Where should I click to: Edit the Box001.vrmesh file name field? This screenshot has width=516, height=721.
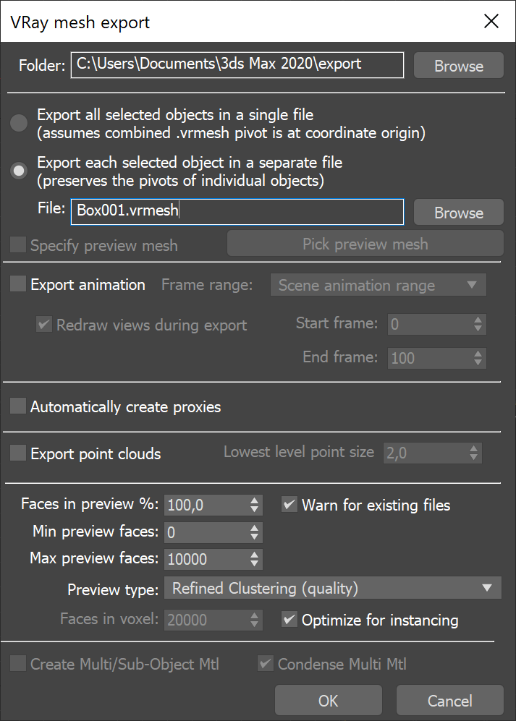click(x=237, y=211)
